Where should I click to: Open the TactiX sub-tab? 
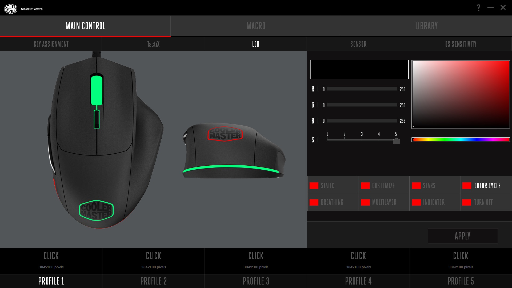click(153, 44)
